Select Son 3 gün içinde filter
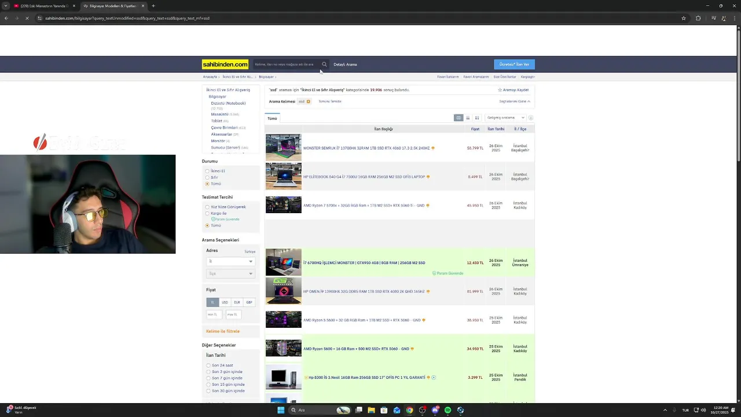The height and width of the screenshot is (417, 741). coord(208,372)
